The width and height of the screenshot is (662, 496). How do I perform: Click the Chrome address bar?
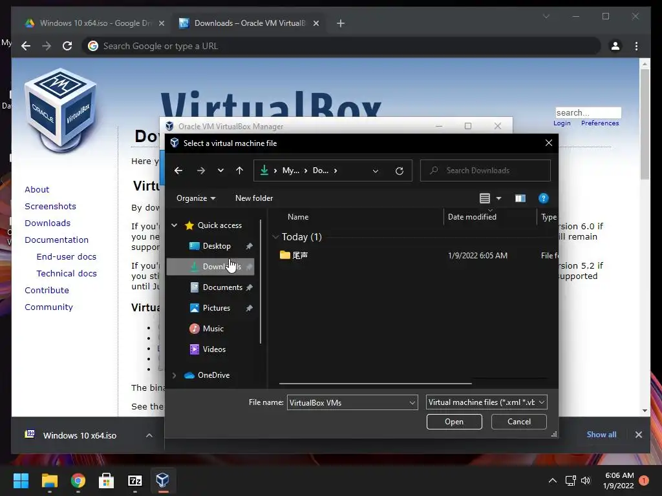341,46
